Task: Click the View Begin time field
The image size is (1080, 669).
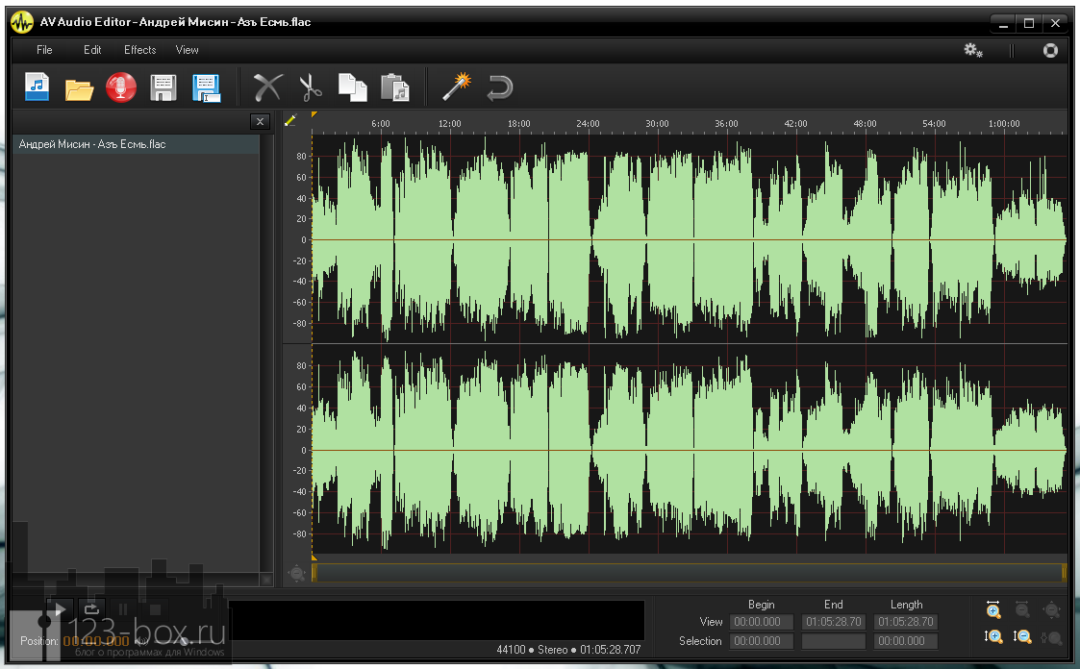Action: pyautogui.click(x=761, y=622)
